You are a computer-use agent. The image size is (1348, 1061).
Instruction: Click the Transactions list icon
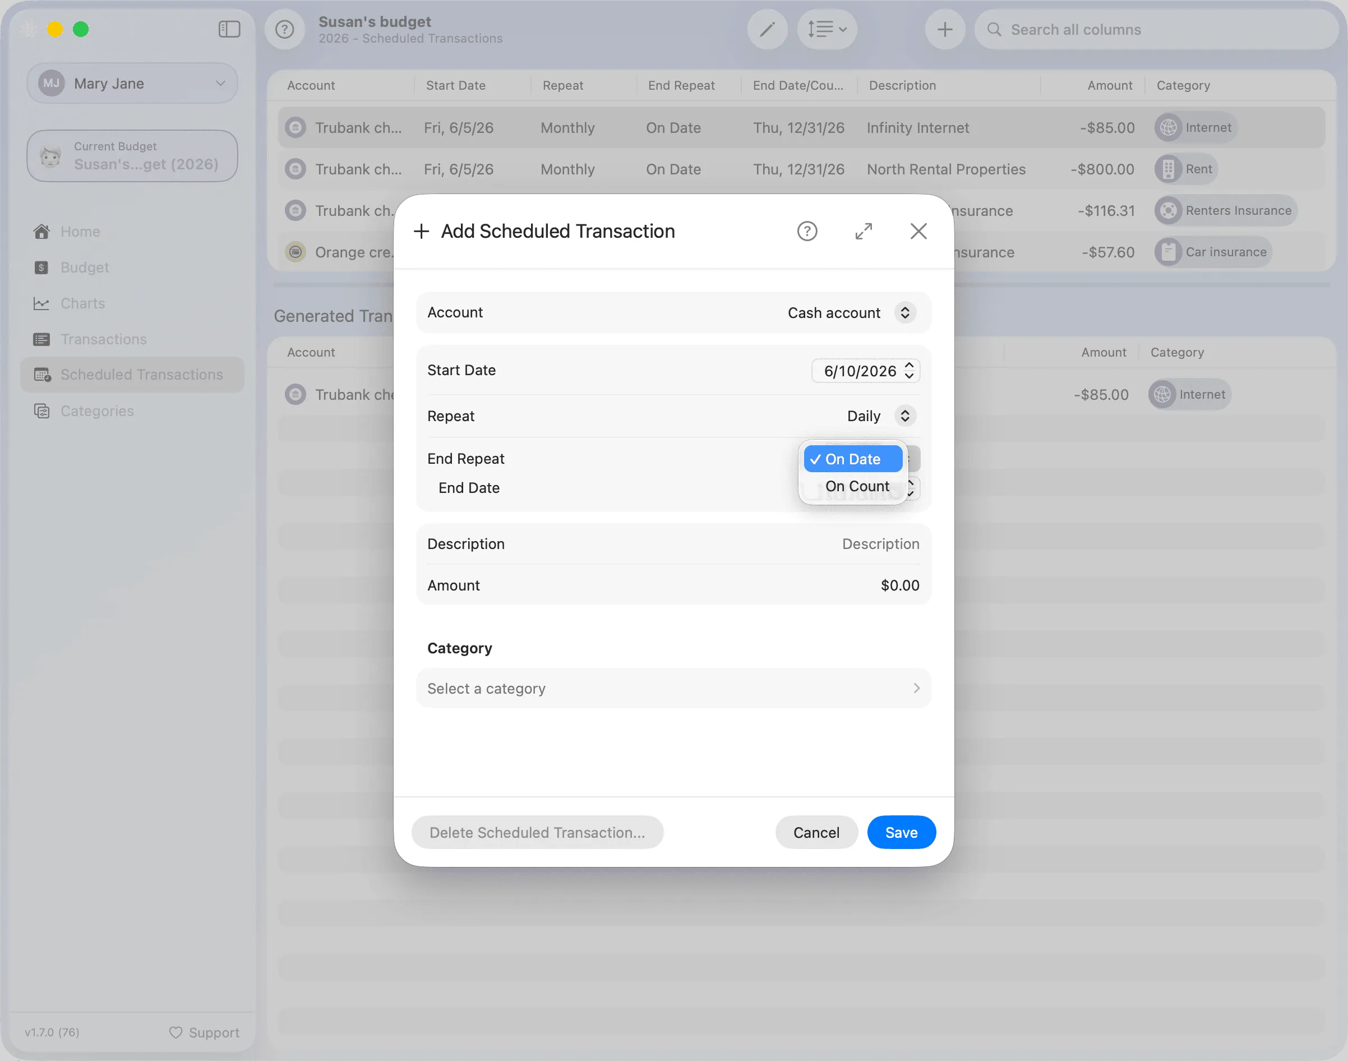[41, 339]
